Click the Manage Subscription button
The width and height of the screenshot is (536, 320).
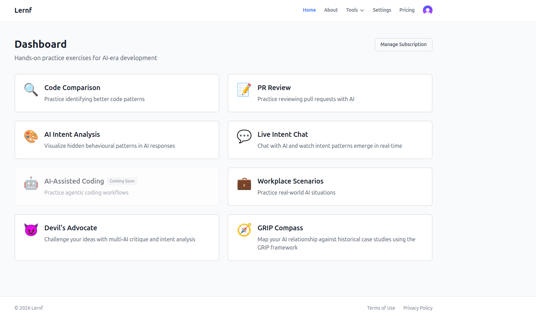(x=403, y=45)
